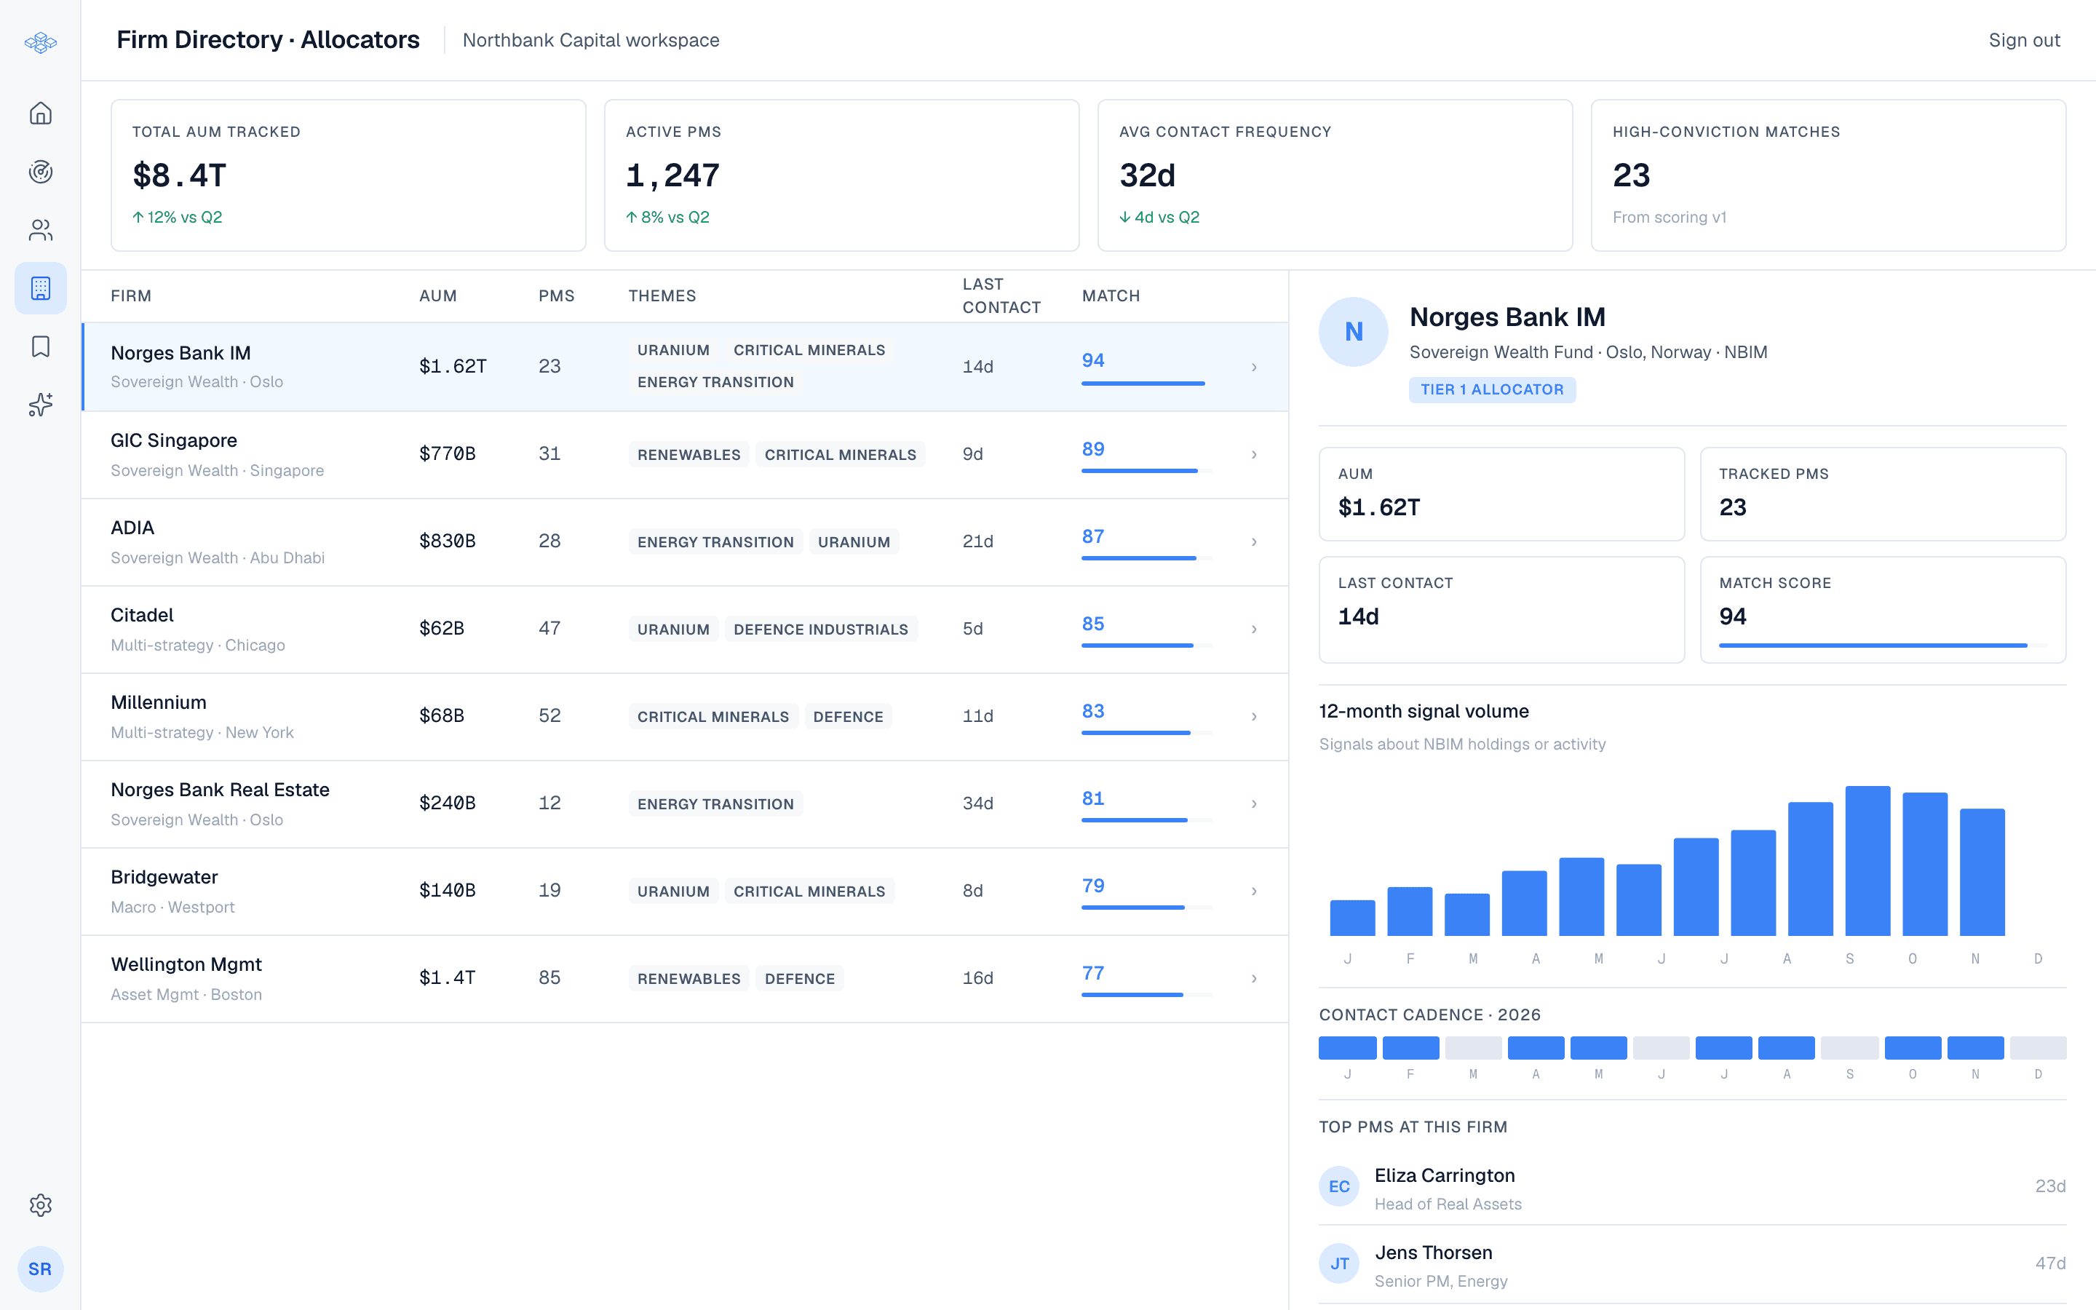The image size is (2096, 1310).
Task: Open the radar target icon in sidebar
Action: tap(41, 172)
